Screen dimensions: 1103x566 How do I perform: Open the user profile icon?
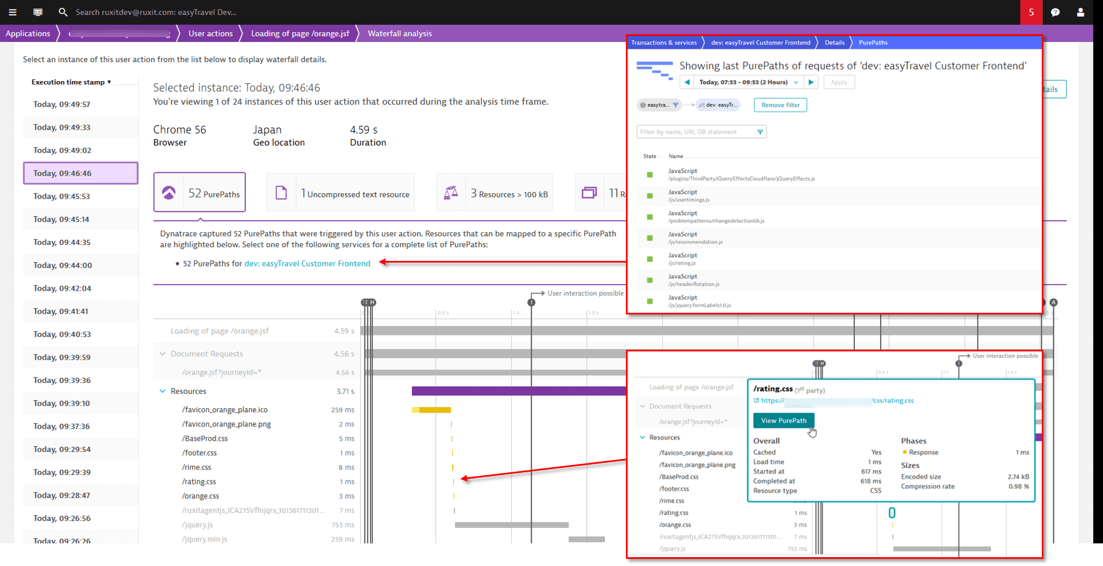click(x=1080, y=12)
